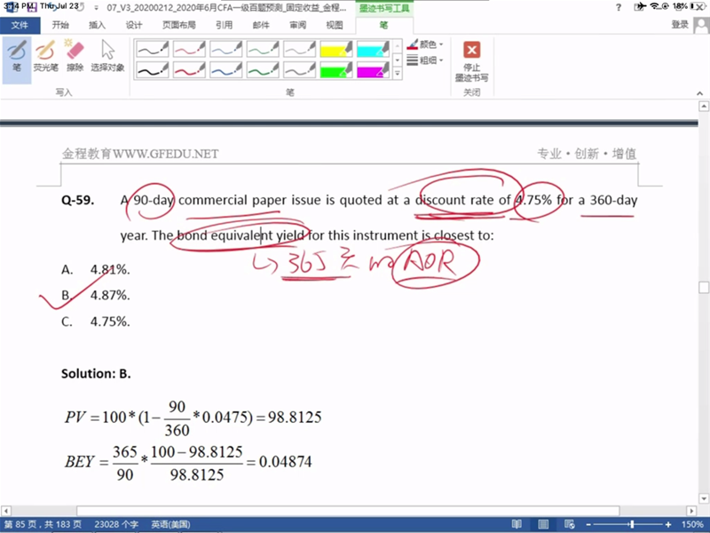Viewport: 710px width, 533px height.
Task: Click answer option 'A. 4.81%.'
Action: pyautogui.click(x=96, y=270)
